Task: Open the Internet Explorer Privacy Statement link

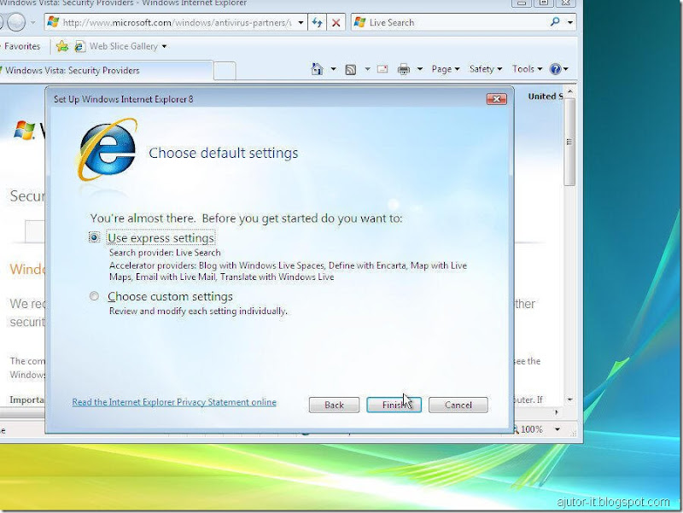Action: coord(174,402)
